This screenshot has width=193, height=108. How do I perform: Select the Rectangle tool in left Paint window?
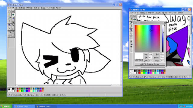click(x=9, y=32)
